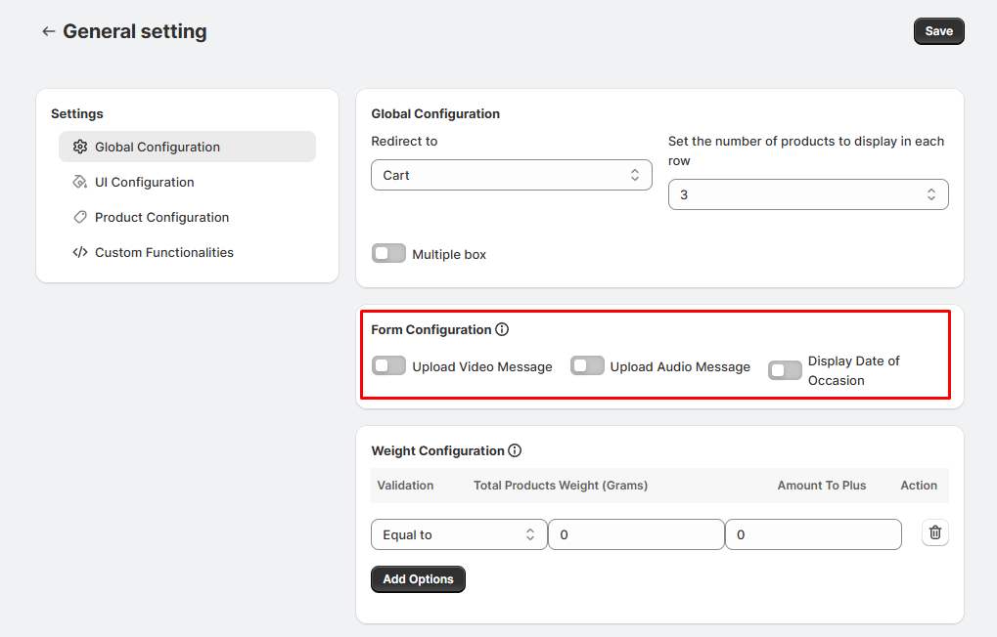
Task: Click the Total Products Weight input field
Action: coord(635,535)
